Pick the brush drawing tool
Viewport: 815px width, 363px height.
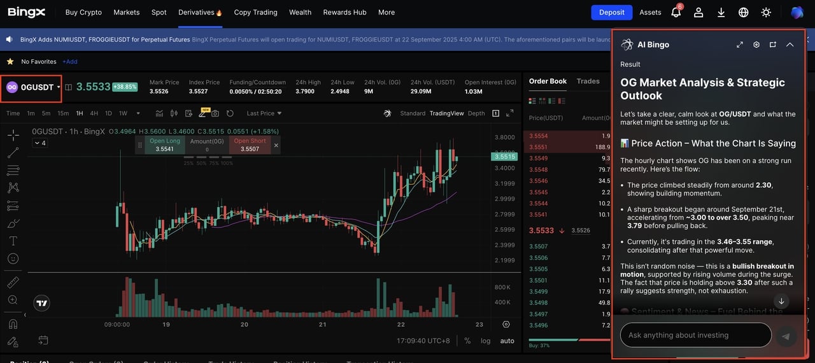click(13, 224)
